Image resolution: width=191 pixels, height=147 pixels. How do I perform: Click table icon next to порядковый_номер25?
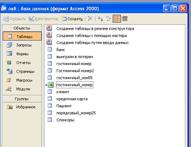point(50,113)
